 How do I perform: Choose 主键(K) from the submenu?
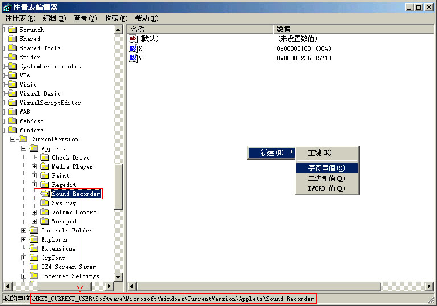pyautogui.click(x=327, y=153)
